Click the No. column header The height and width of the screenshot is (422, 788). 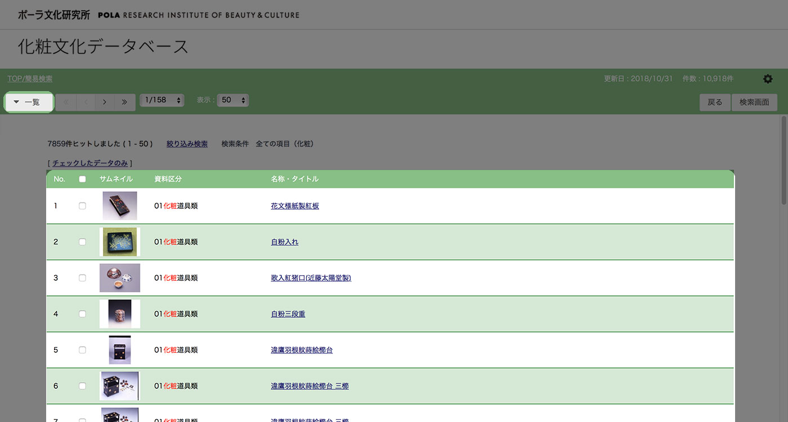click(59, 179)
